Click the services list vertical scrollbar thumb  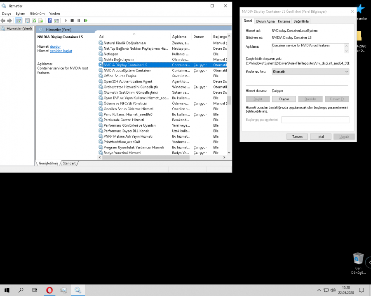tap(229, 100)
